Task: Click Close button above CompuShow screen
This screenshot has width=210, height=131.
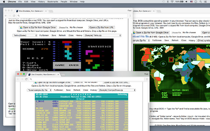Action: 85,90
